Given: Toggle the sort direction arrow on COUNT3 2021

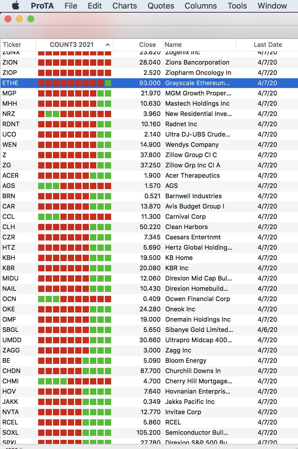Looking at the screenshot, I should pos(108,45).
